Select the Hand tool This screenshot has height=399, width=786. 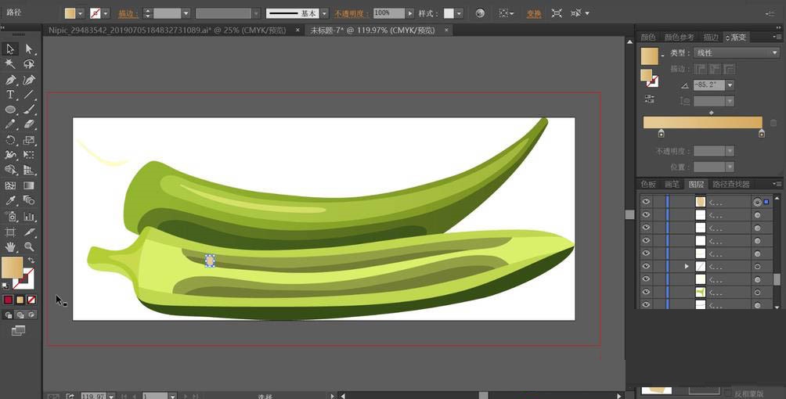[10, 246]
